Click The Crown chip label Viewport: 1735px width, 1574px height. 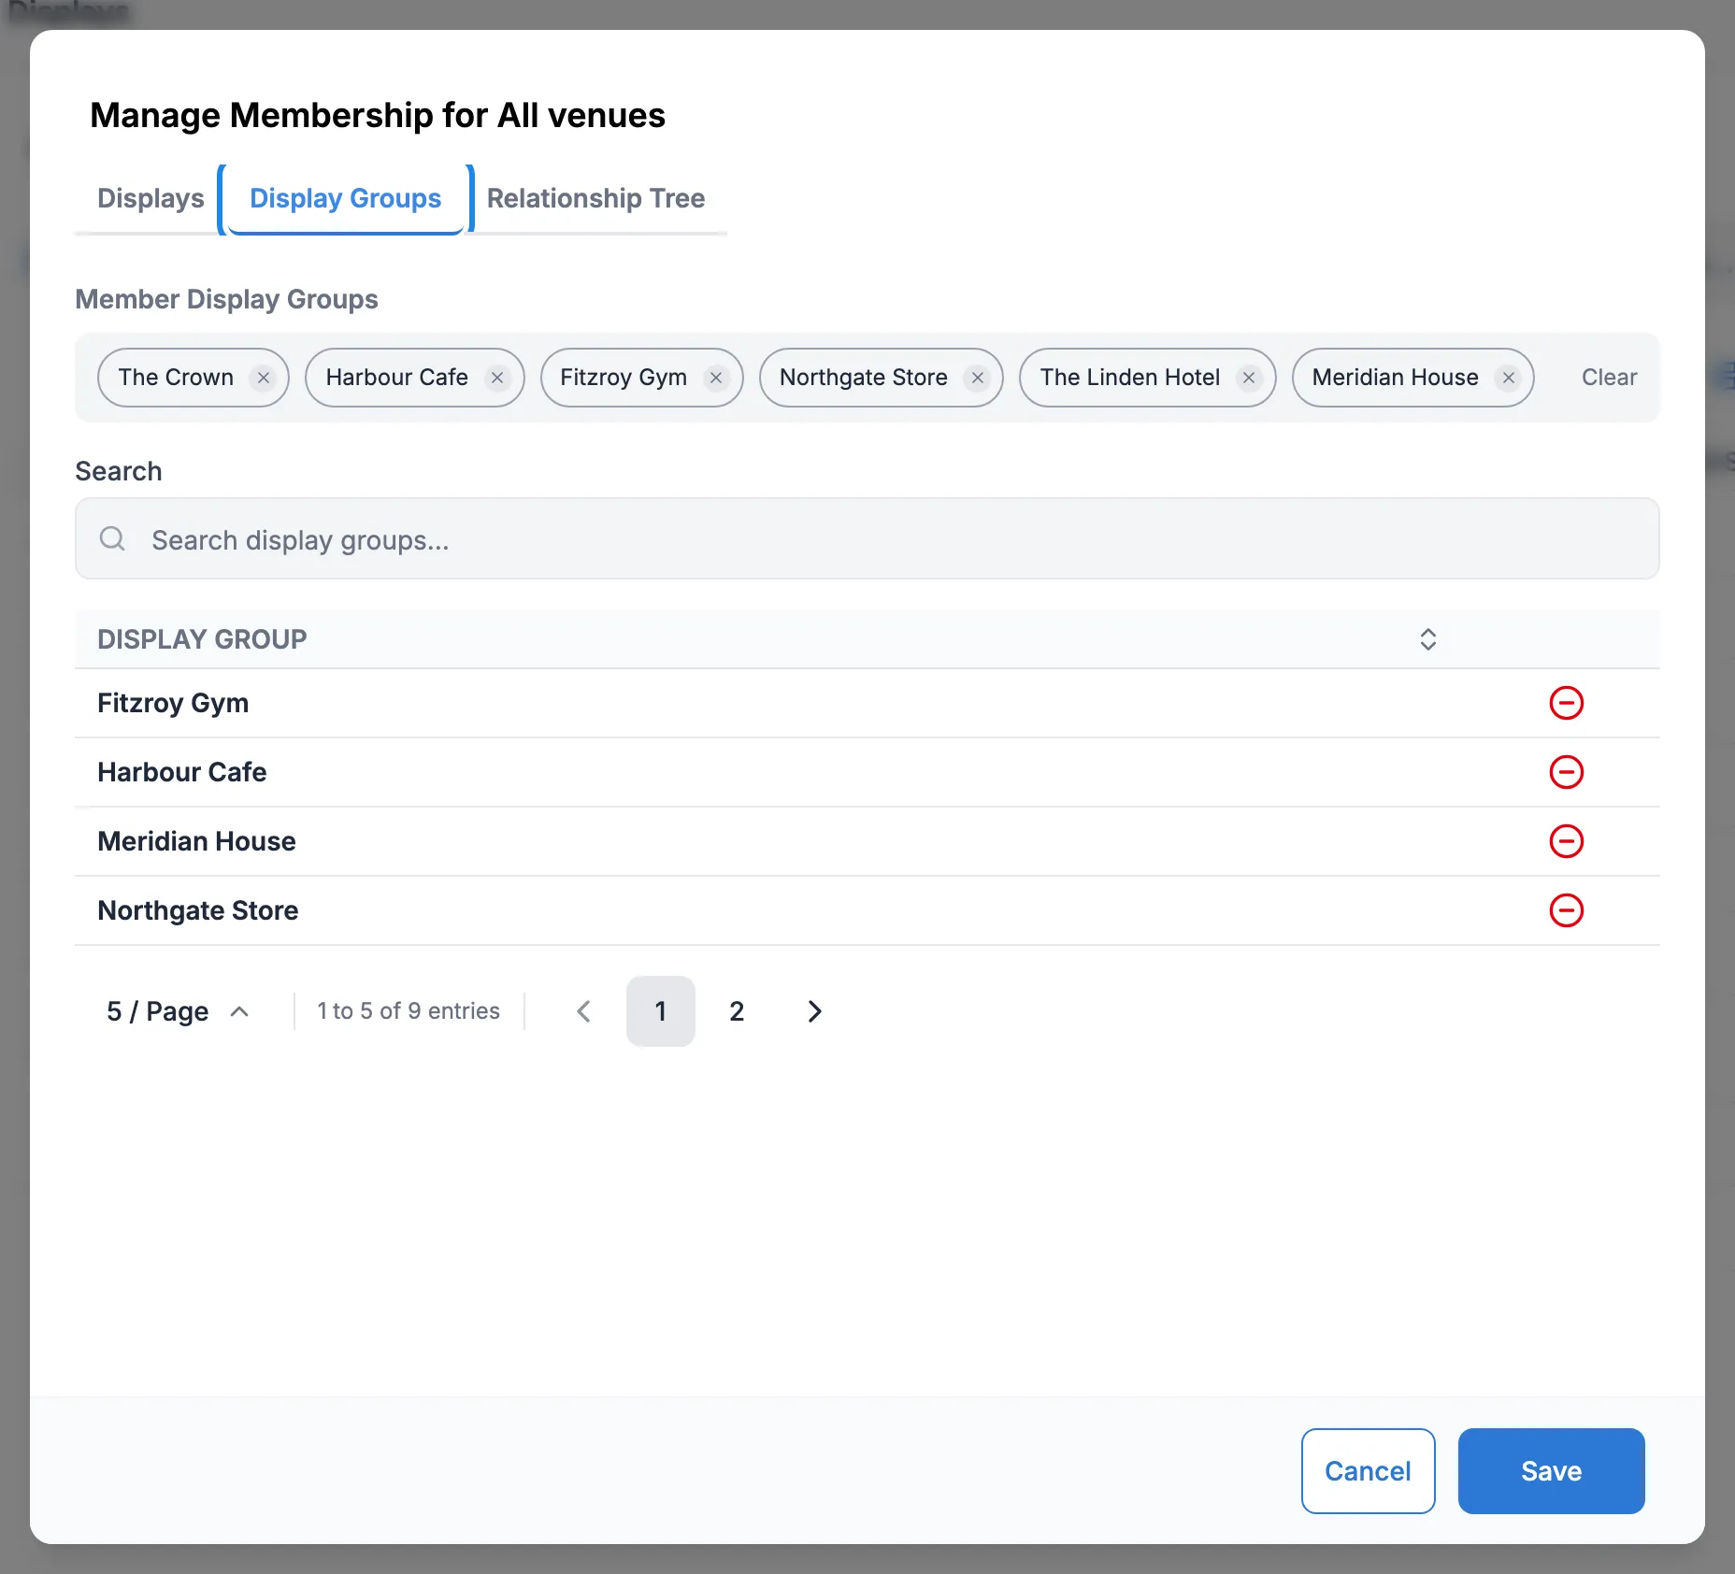[176, 378]
